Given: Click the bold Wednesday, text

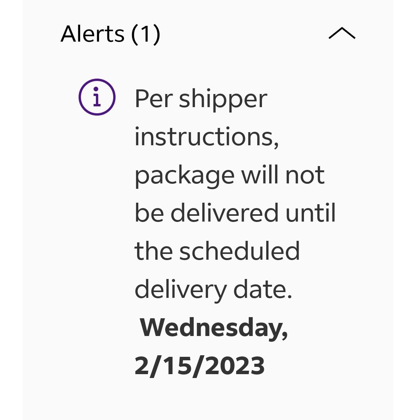Looking at the screenshot, I should 214,329.
